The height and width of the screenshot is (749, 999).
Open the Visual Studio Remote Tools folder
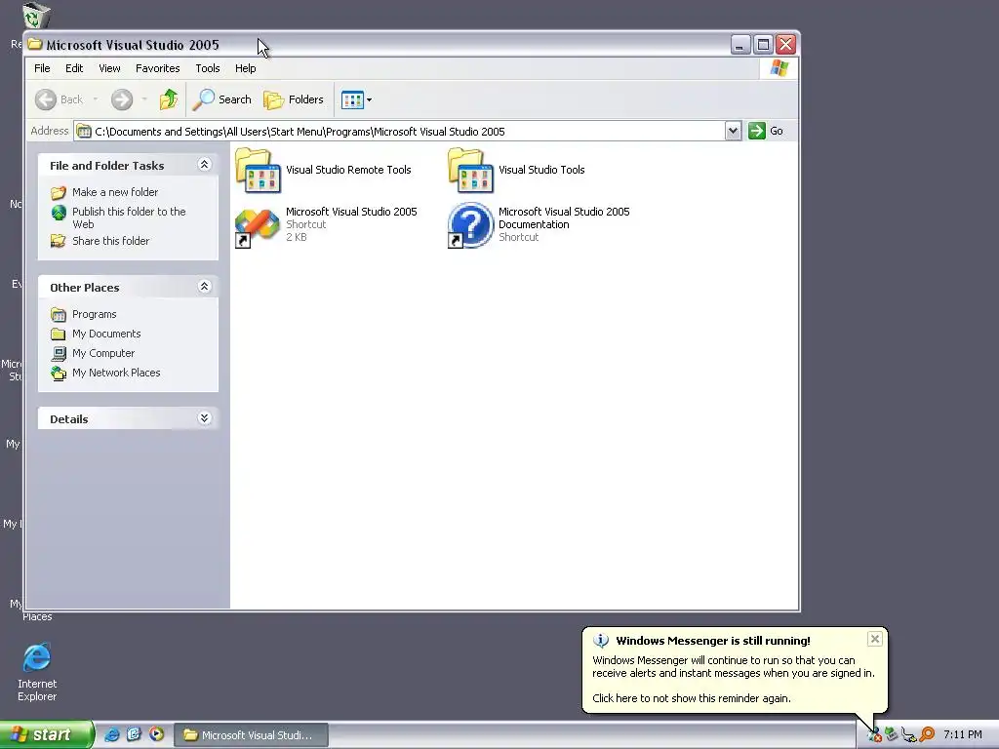pos(258,170)
